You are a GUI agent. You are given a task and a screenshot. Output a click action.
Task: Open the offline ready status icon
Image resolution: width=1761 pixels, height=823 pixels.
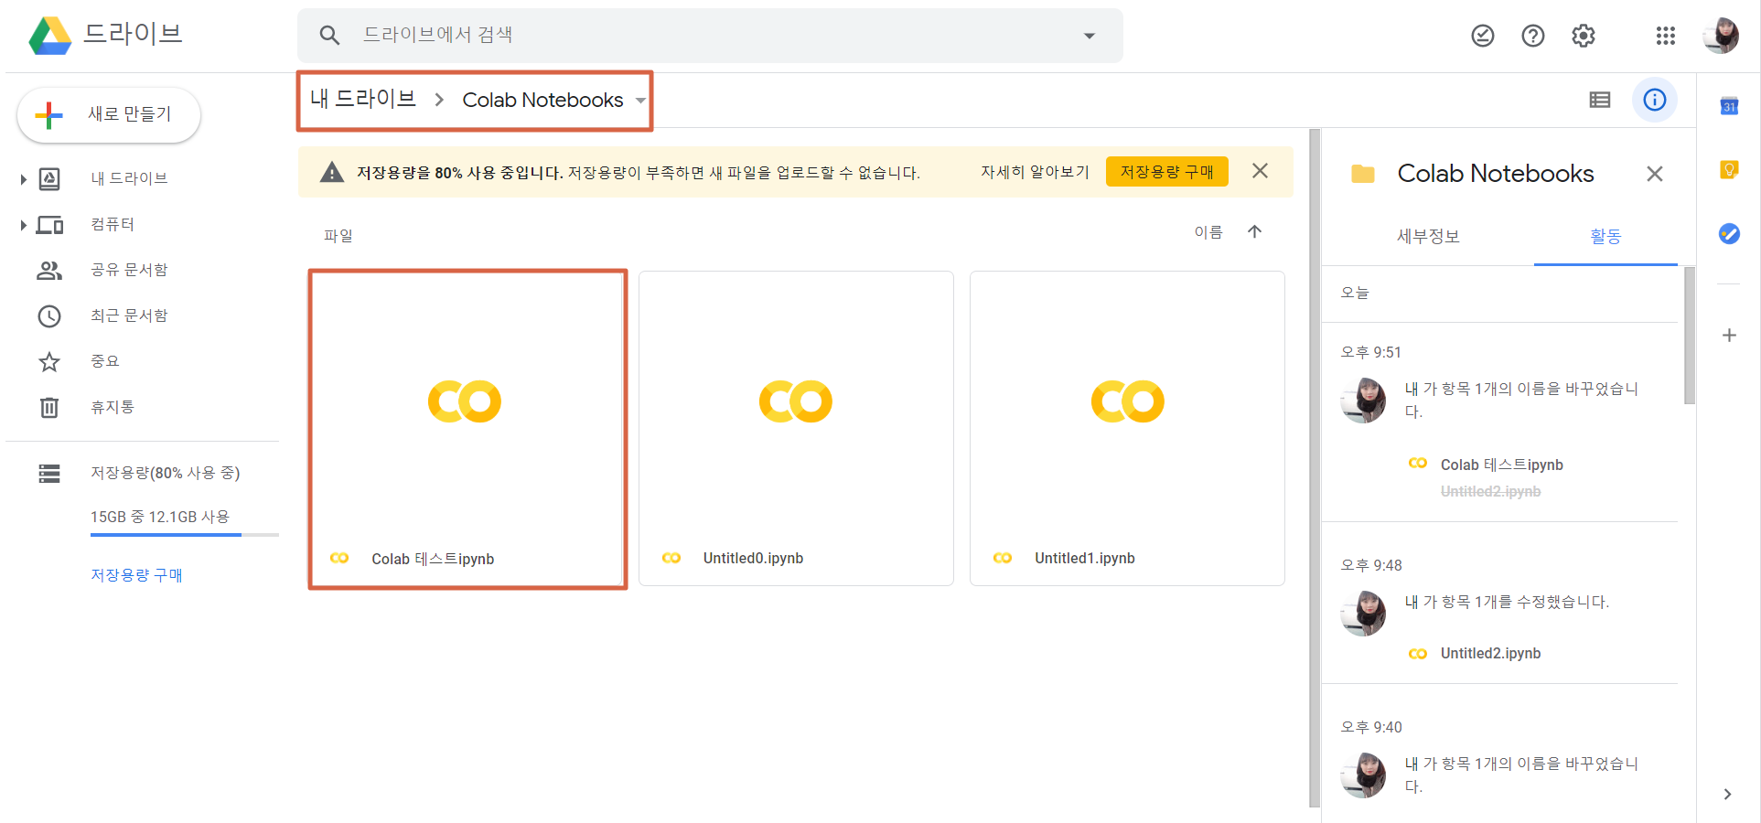point(1483,36)
